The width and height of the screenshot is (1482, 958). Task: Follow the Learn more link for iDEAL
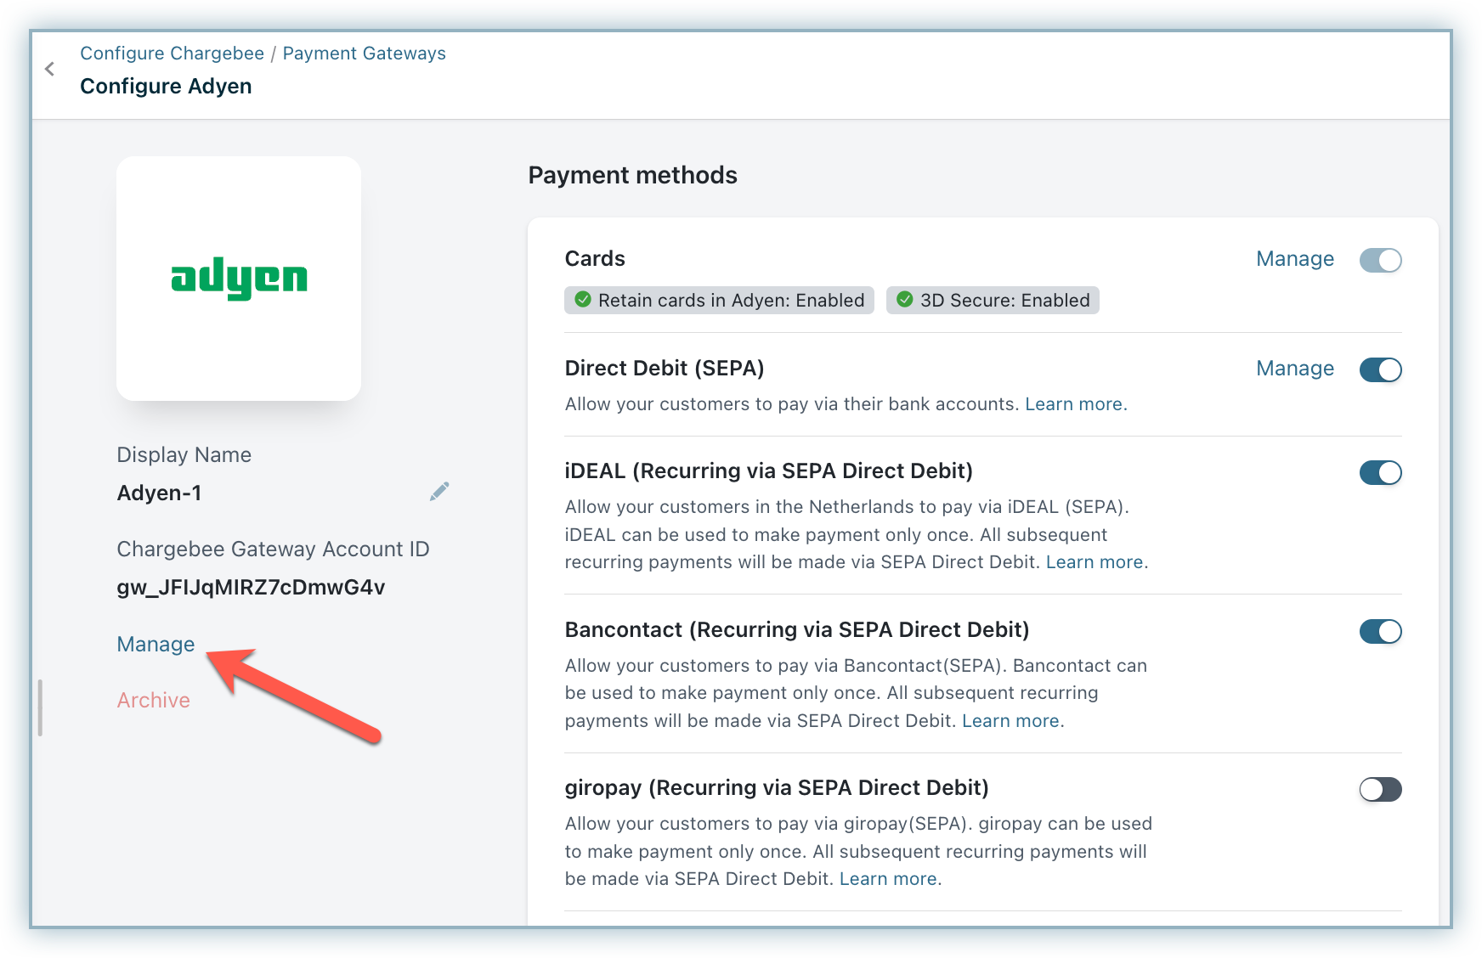(1095, 562)
